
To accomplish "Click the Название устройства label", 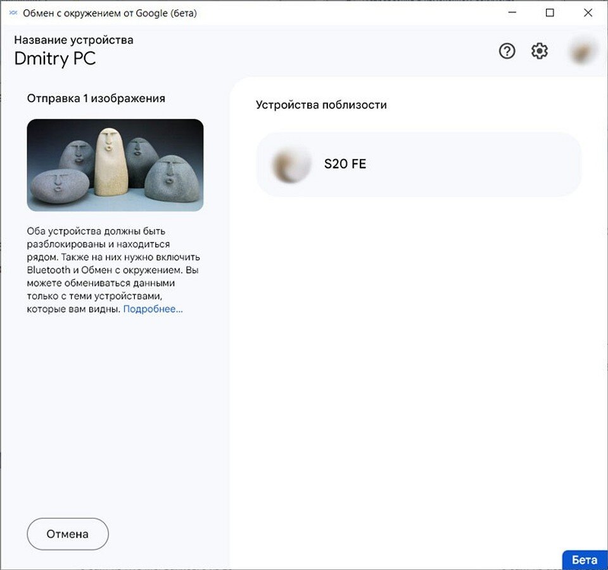I will (x=73, y=40).
